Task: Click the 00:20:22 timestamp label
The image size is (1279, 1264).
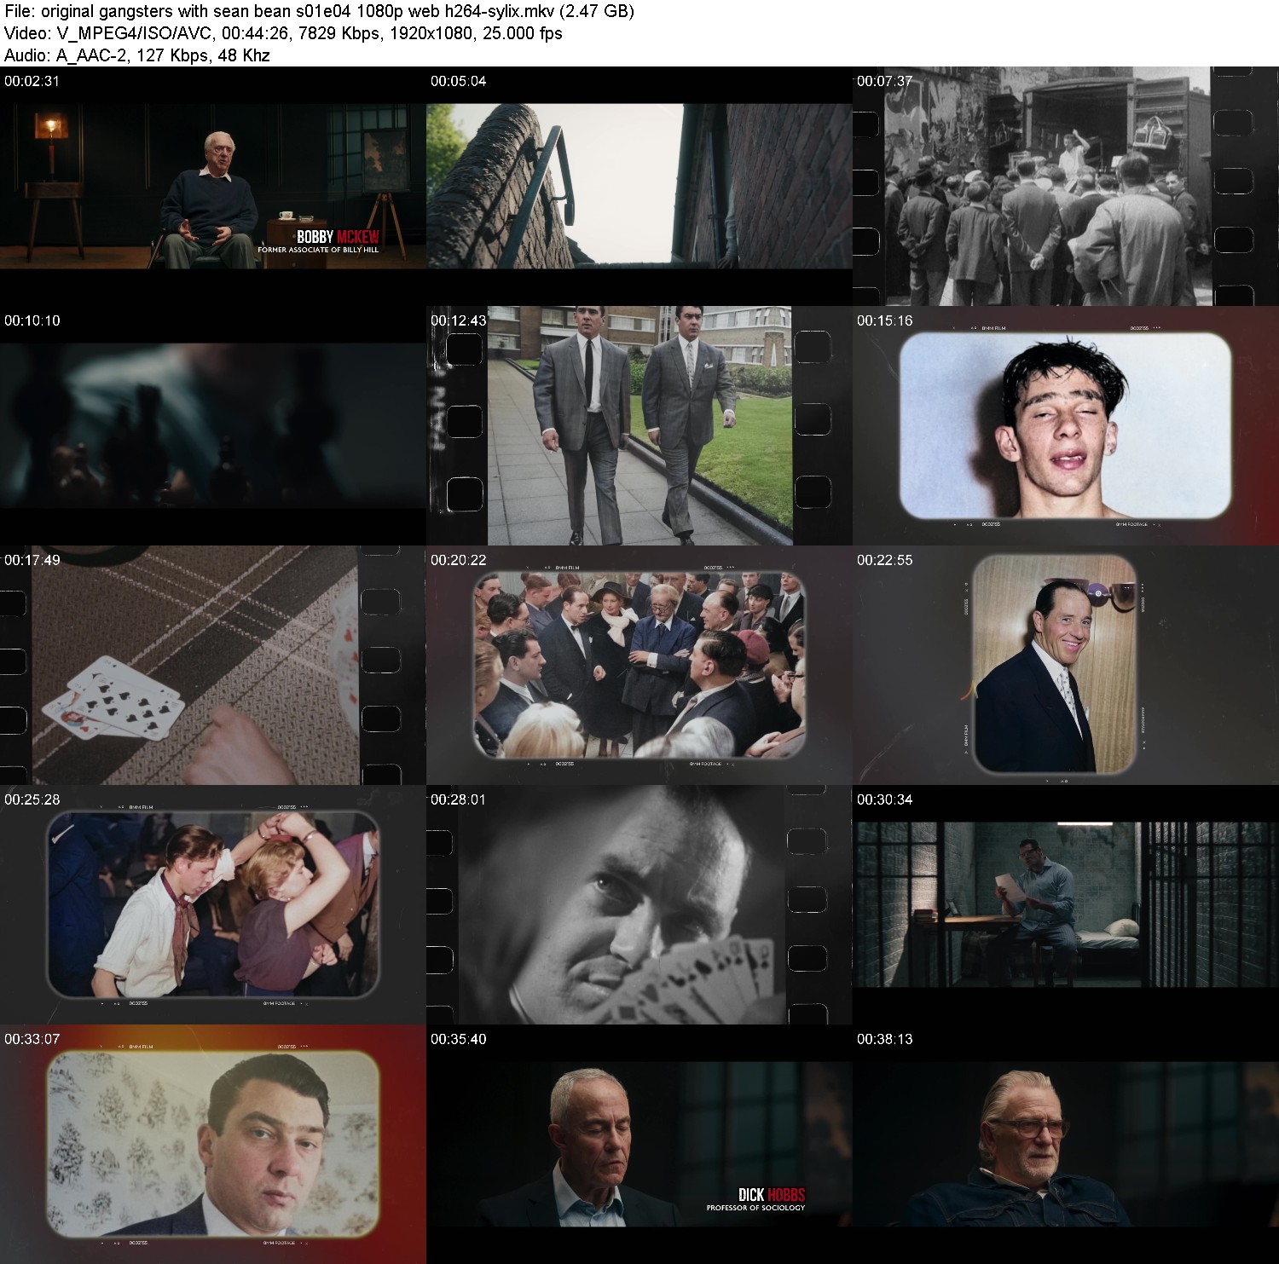Action: click(458, 560)
